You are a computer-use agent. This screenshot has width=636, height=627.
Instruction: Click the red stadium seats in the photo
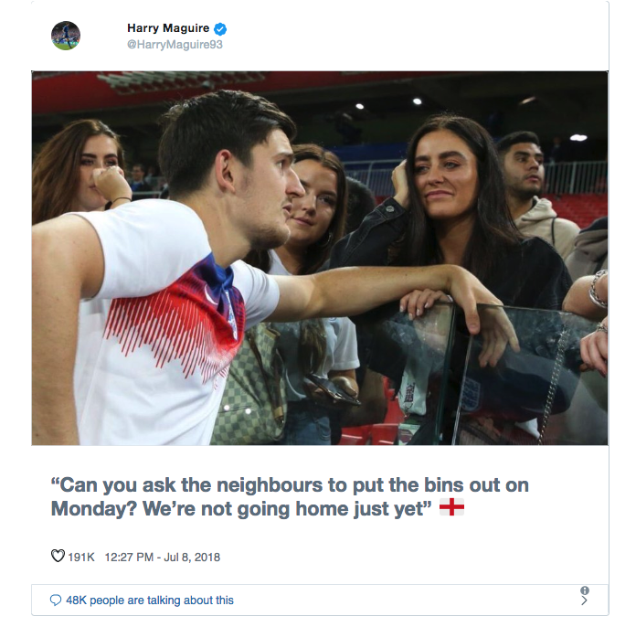click(578, 209)
